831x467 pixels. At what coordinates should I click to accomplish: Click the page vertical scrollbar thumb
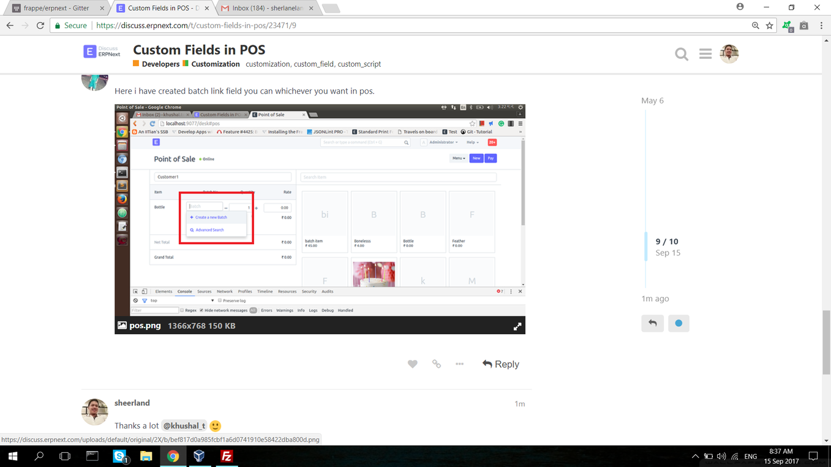[826, 342]
